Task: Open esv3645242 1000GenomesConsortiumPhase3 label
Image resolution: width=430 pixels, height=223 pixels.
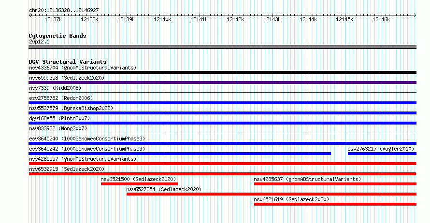Action: (87, 149)
